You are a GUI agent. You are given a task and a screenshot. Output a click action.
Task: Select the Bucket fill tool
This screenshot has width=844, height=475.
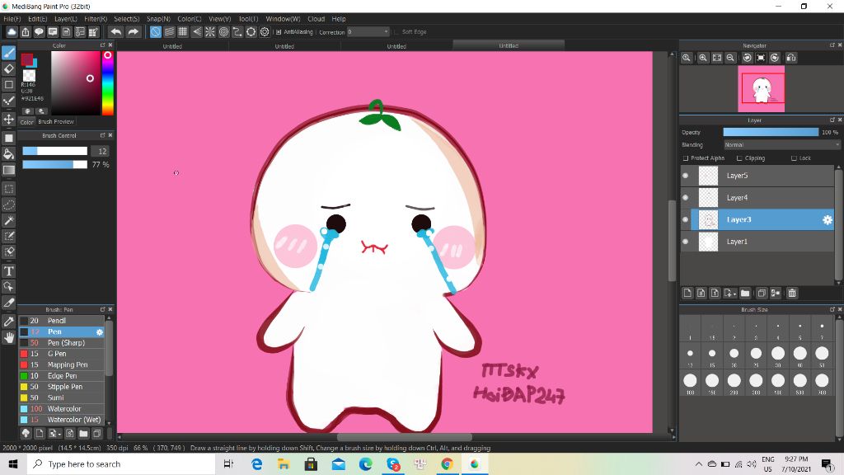pos(9,153)
